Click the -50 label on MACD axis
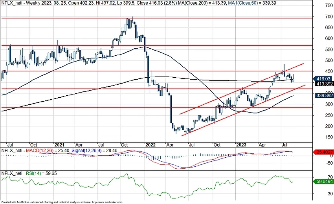Screen dimensions: 334x204 pos(329,163)
